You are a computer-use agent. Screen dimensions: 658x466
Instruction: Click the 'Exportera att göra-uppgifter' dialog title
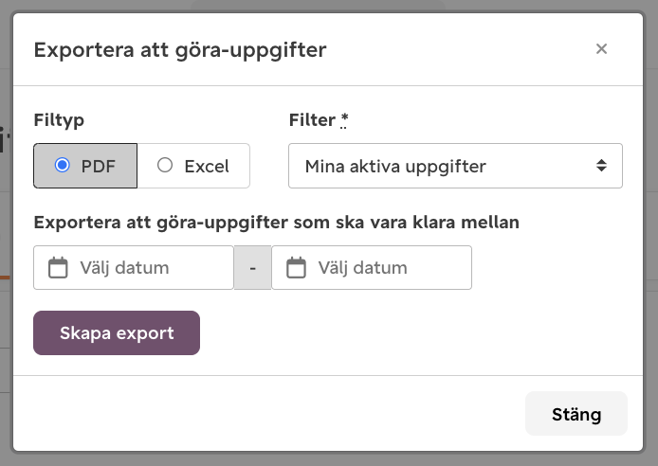pyautogui.click(x=180, y=50)
